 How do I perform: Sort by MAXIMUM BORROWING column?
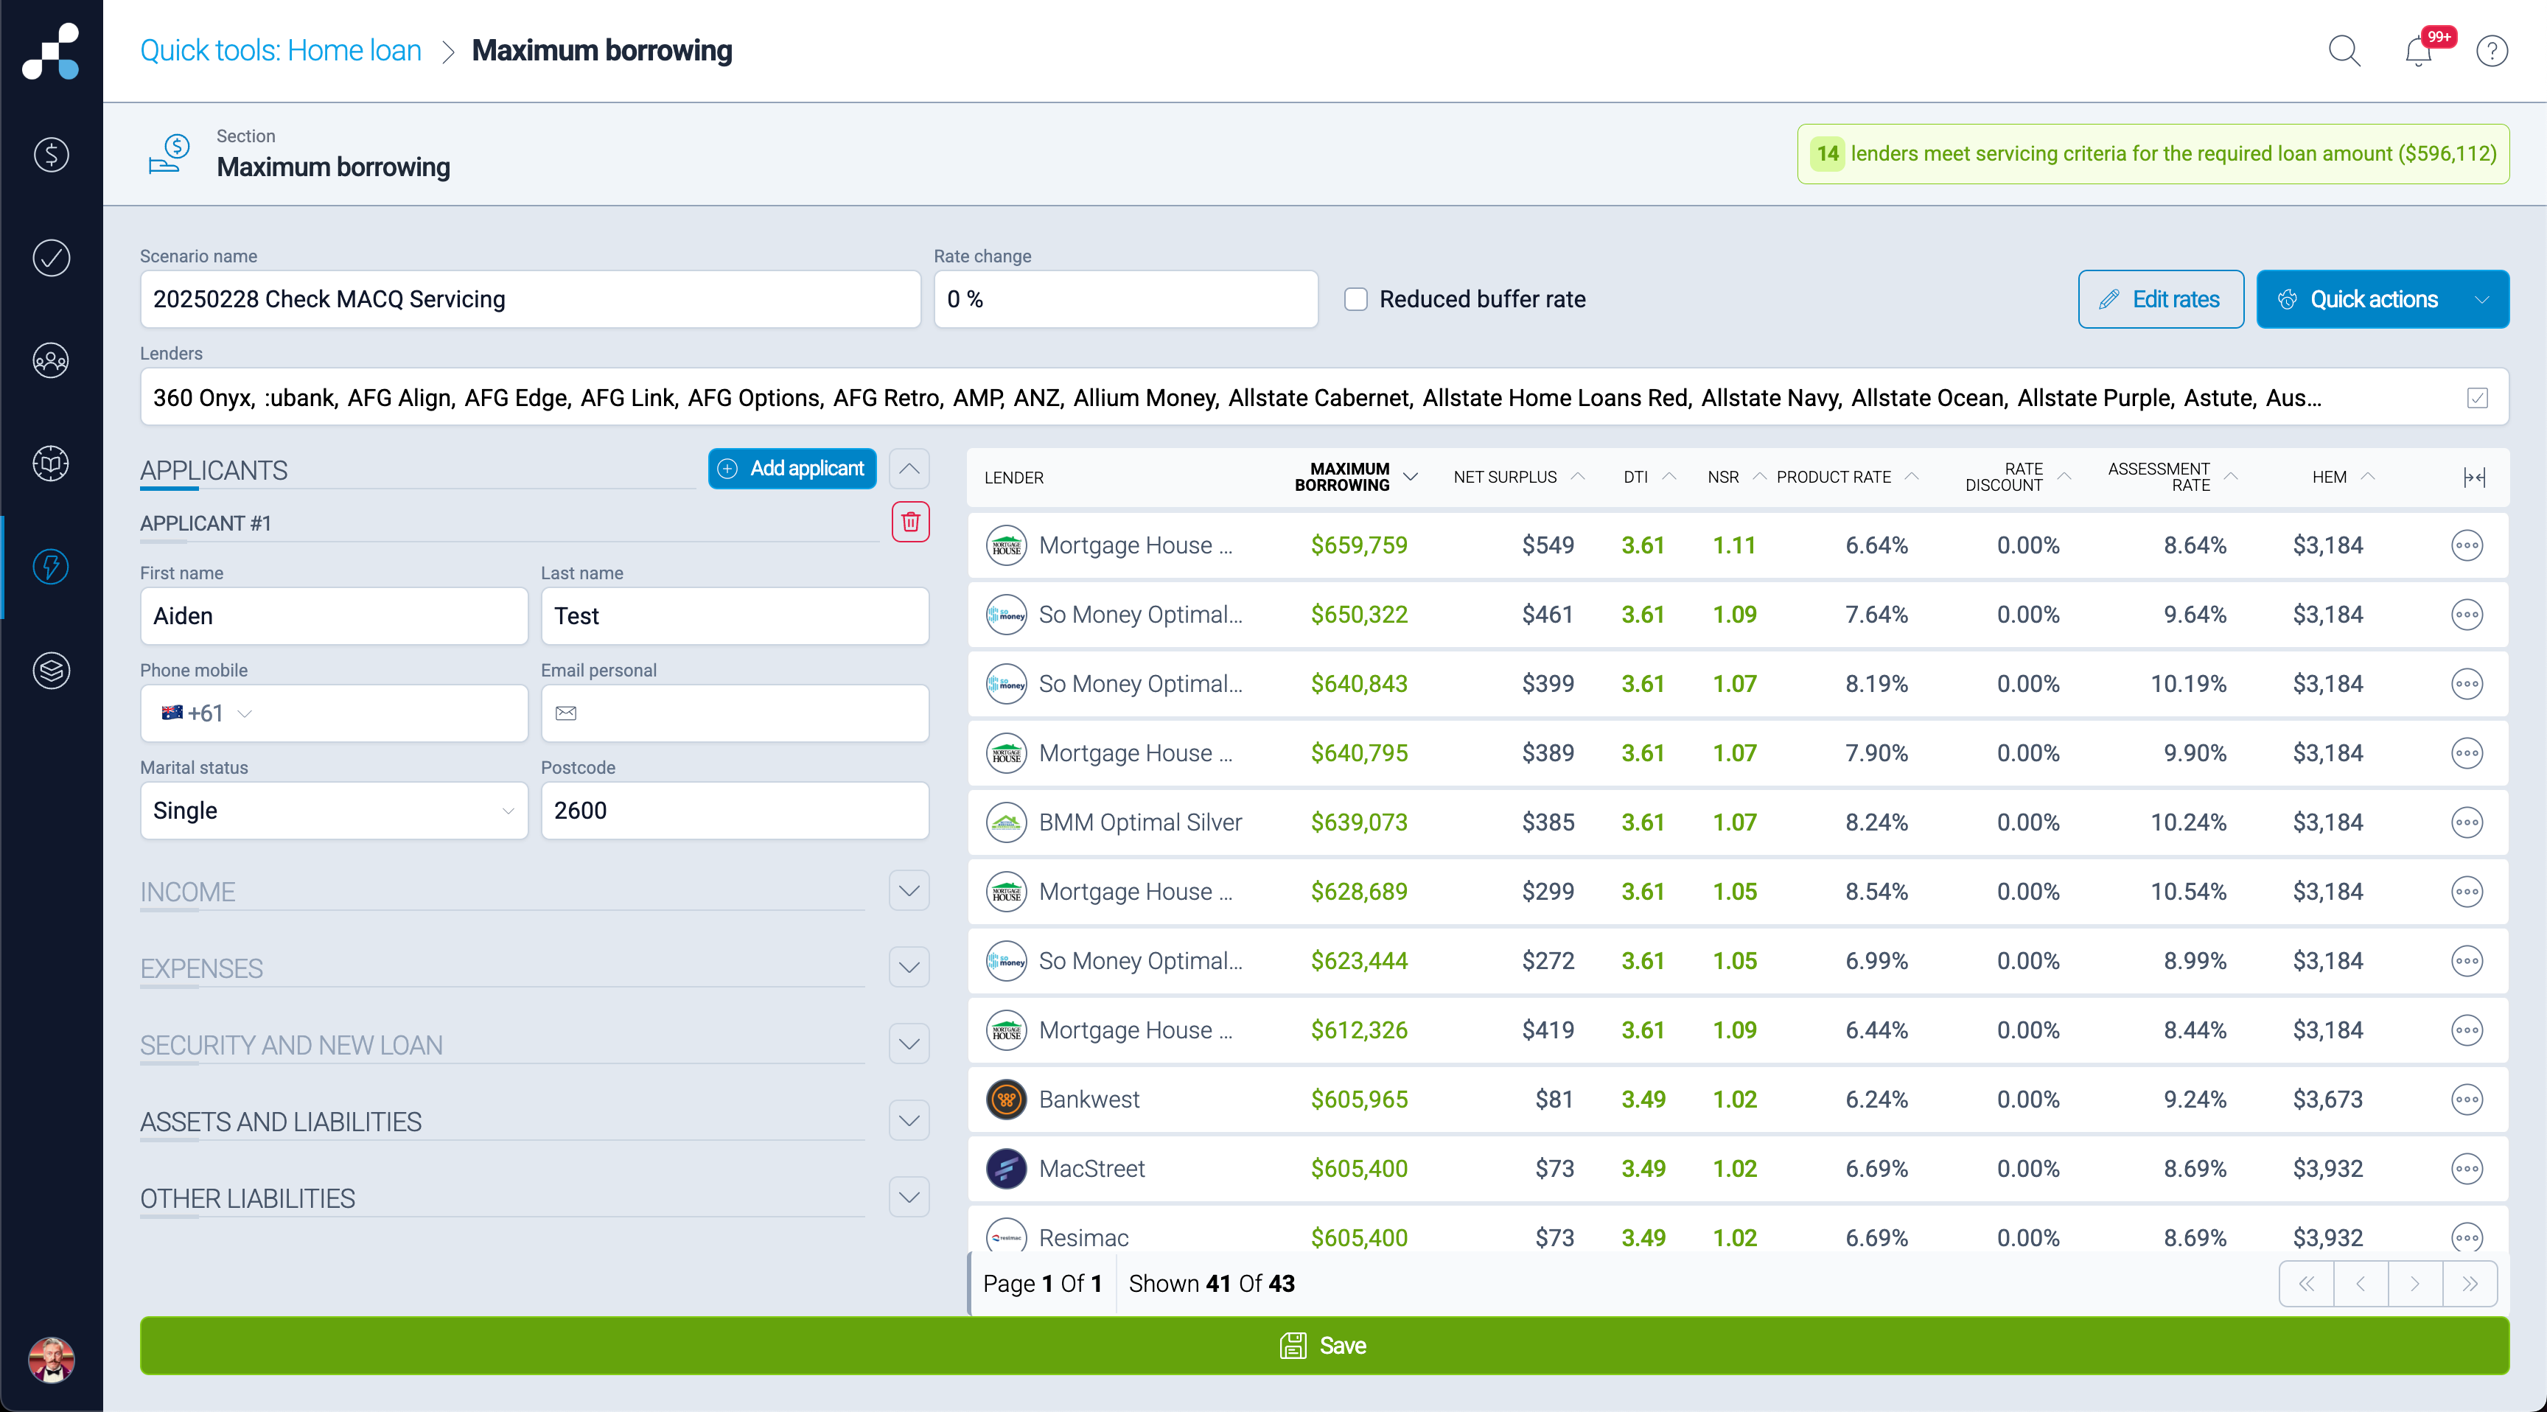pos(1355,478)
